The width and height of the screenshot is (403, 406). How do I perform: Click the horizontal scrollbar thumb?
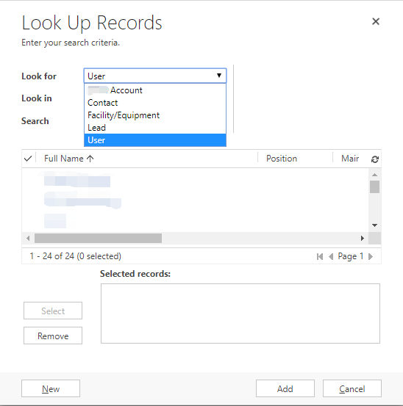98,238
